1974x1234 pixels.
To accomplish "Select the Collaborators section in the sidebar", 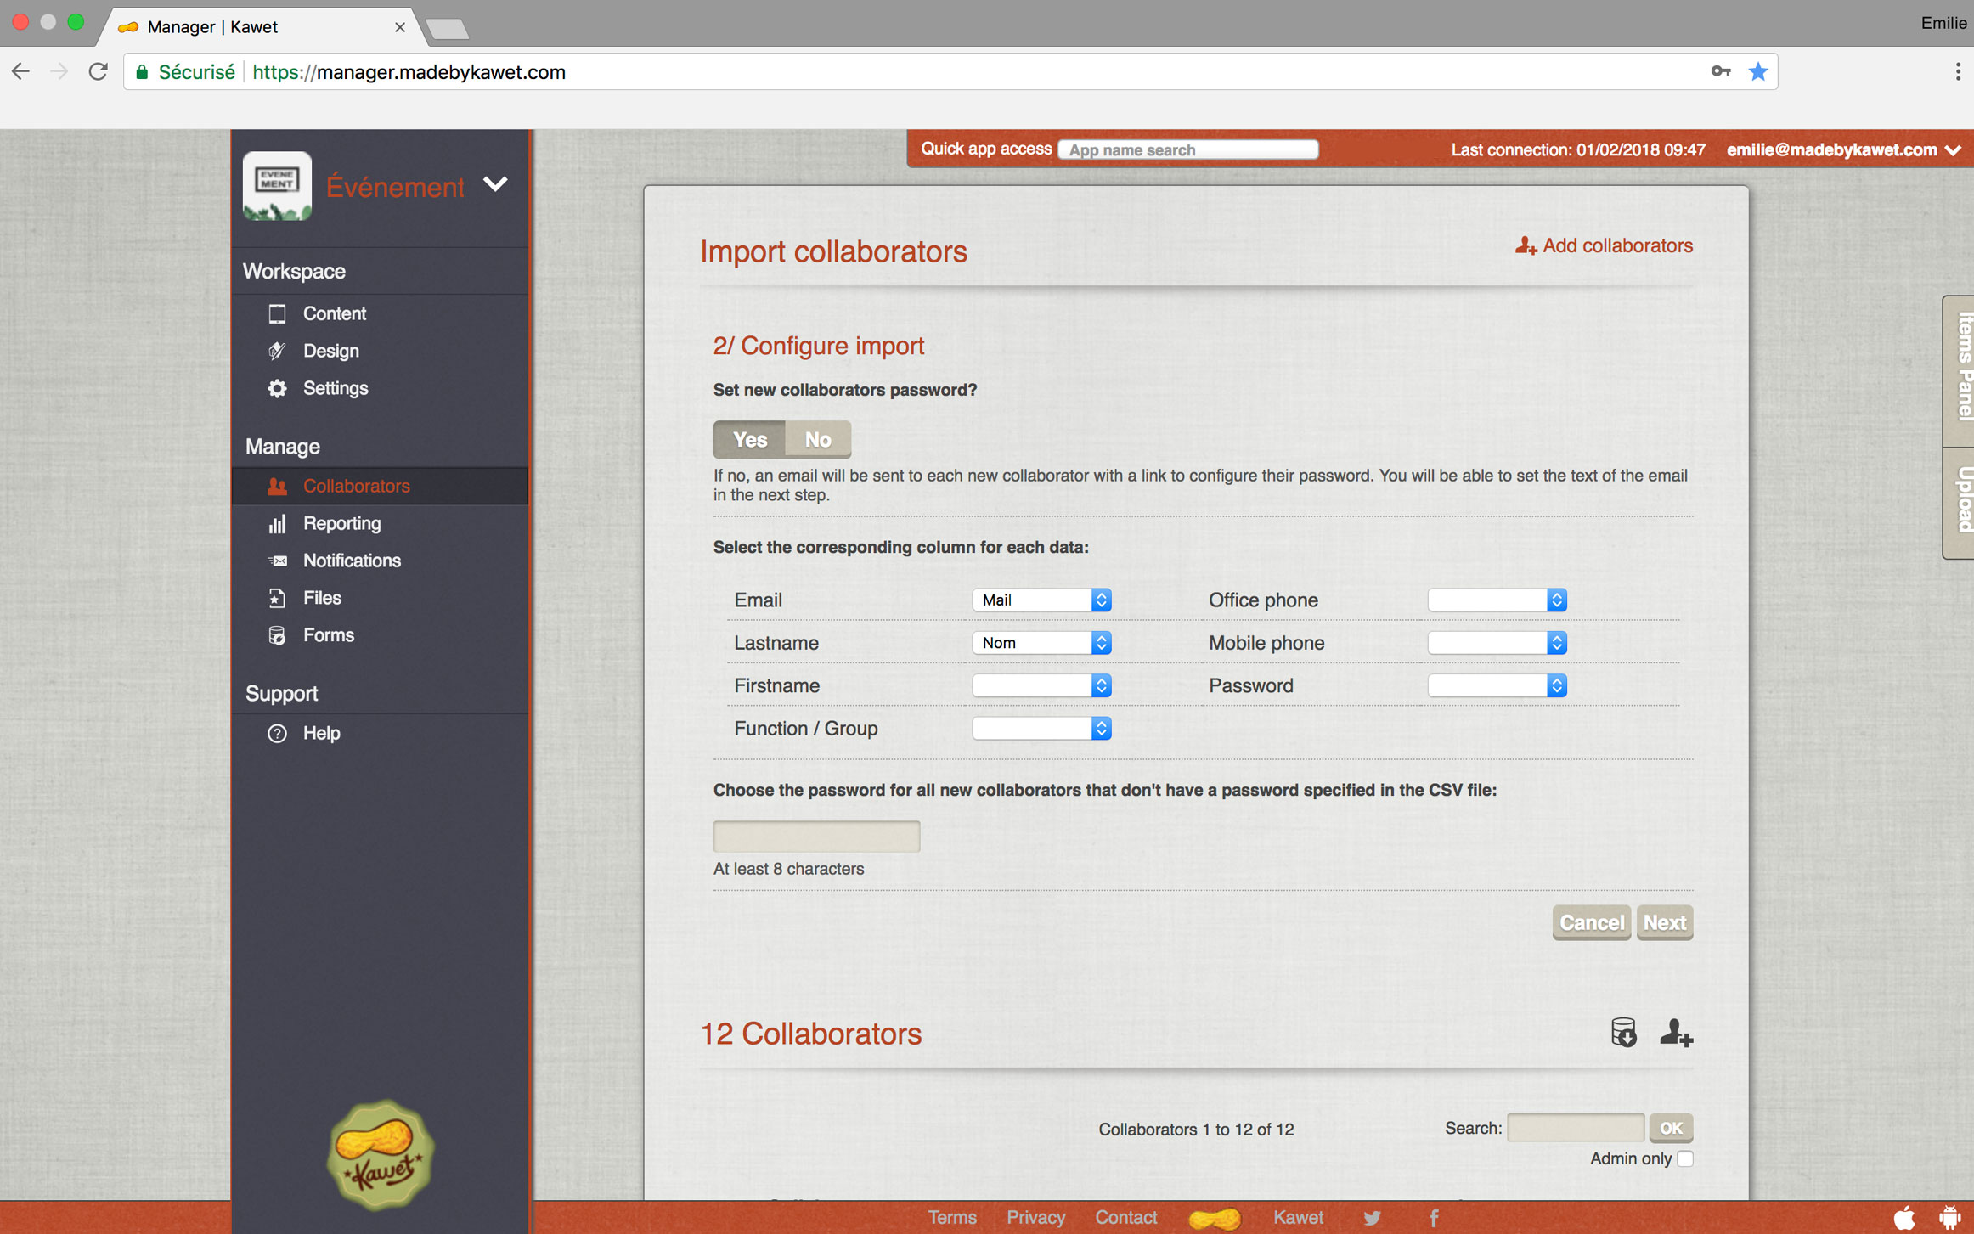I will pos(356,485).
